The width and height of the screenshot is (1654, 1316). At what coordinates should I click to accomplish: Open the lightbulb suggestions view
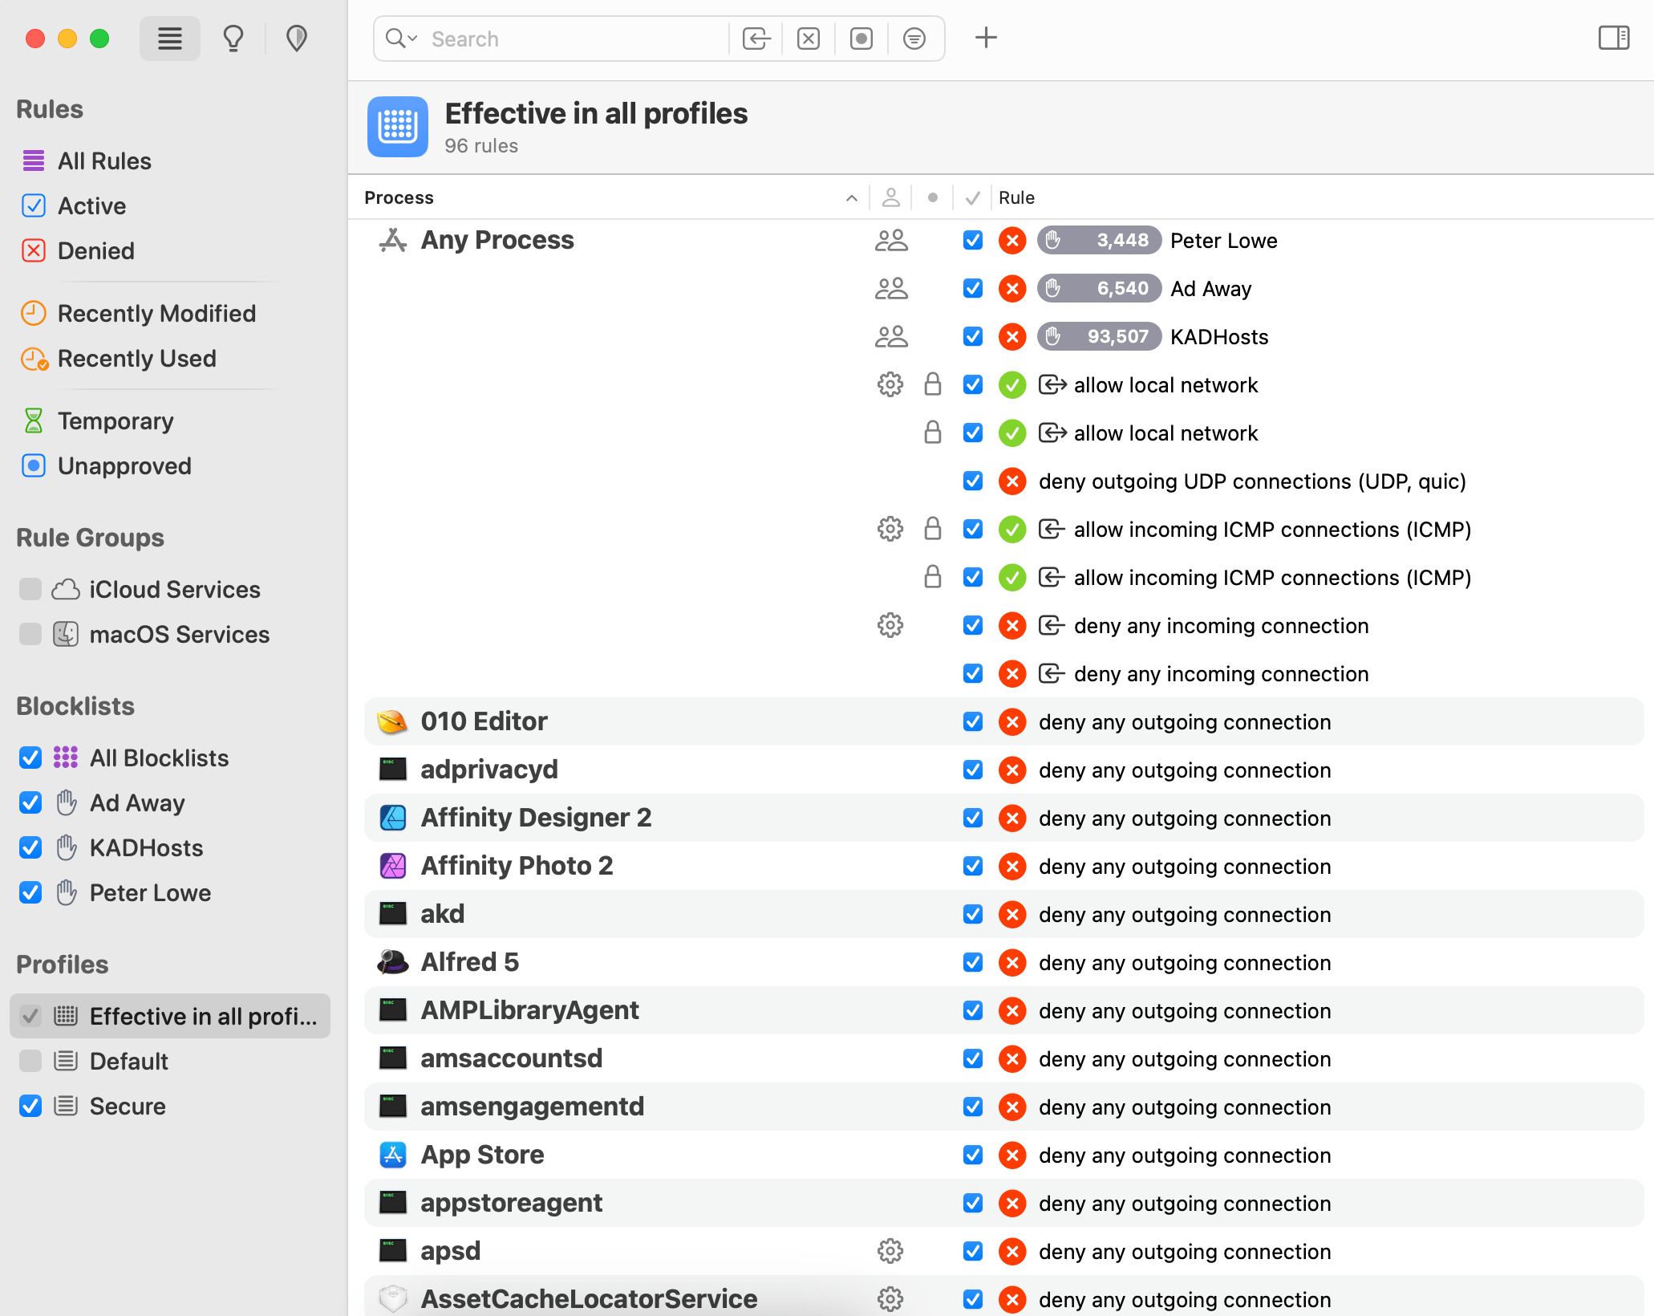coord(233,39)
